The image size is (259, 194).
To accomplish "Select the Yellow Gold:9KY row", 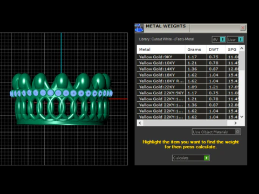I will point(188,57).
